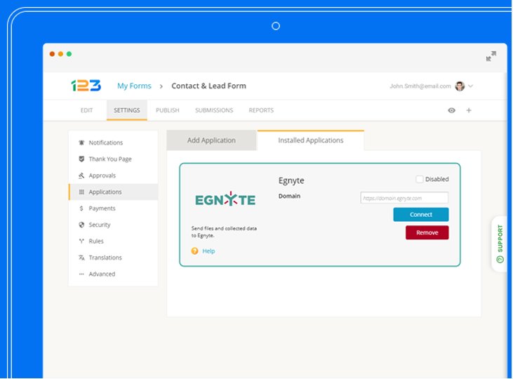Switch to the SETTINGS tab

[x=127, y=110]
